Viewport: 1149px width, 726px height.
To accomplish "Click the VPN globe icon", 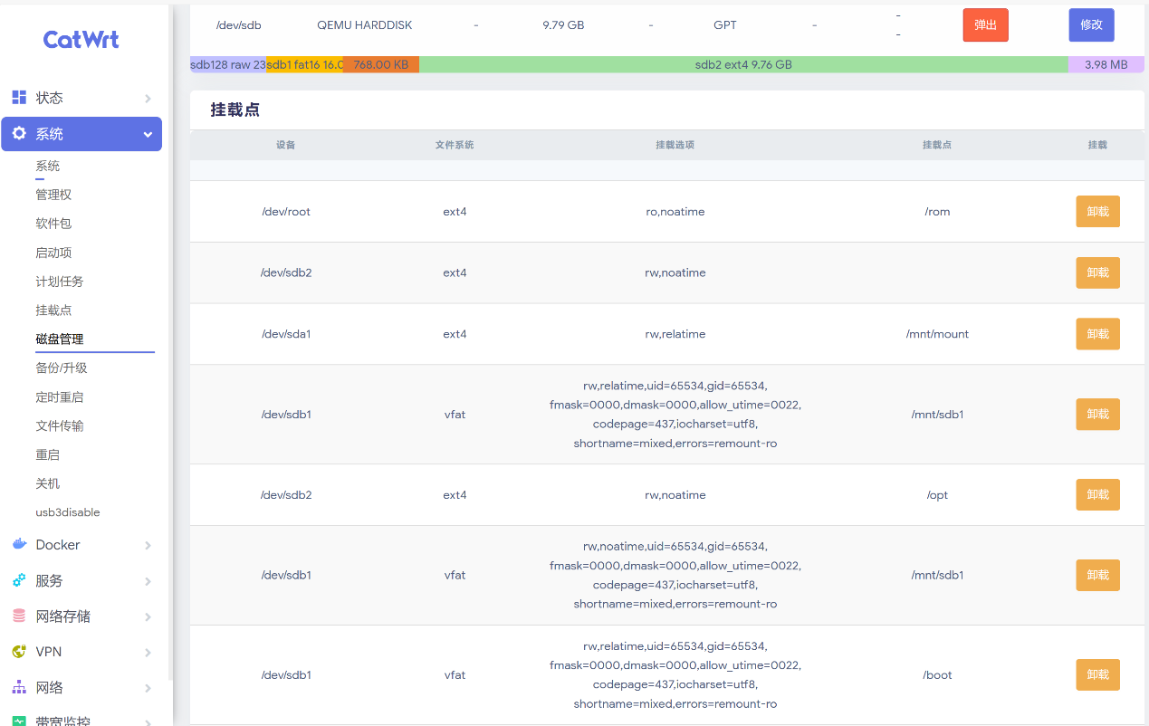I will tap(19, 652).
